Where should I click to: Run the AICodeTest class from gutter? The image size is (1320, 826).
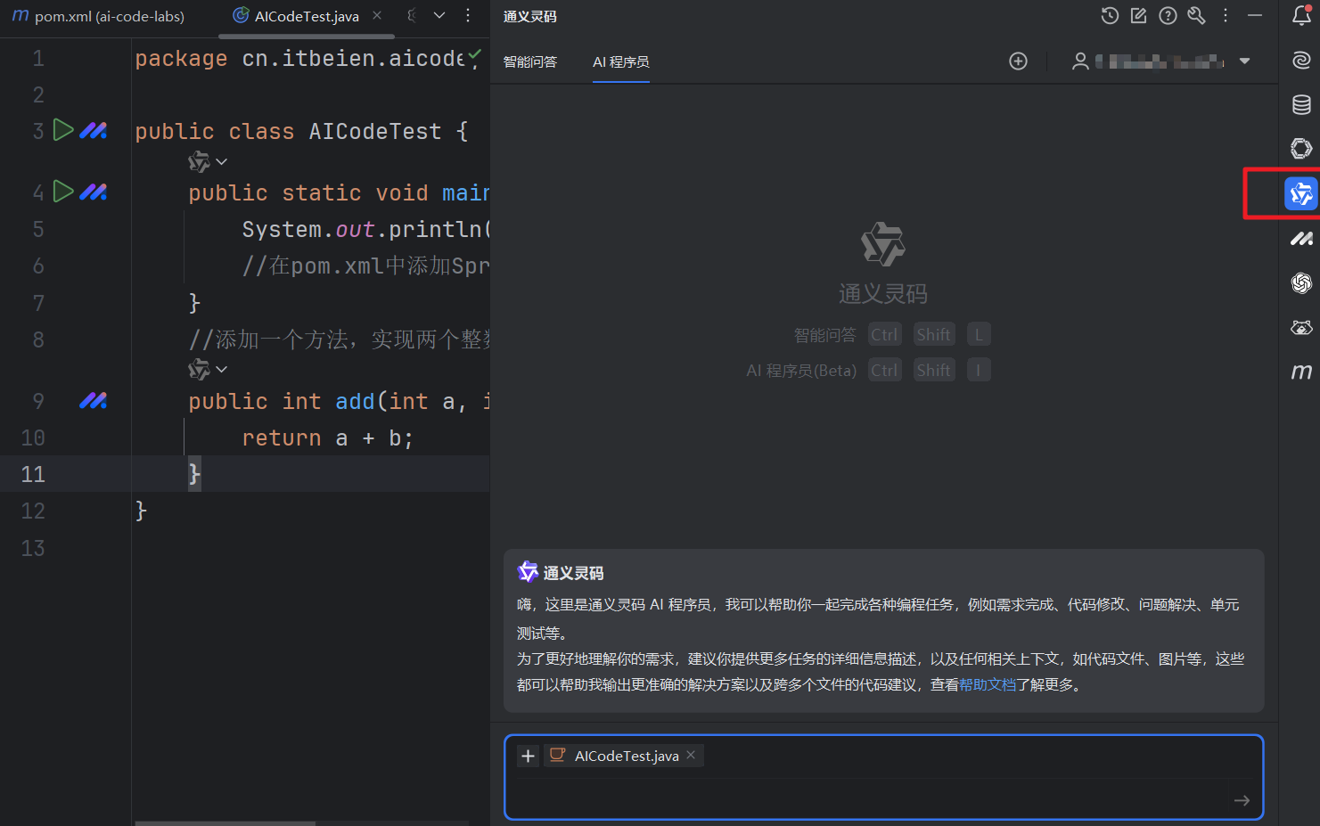coord(63,130)
